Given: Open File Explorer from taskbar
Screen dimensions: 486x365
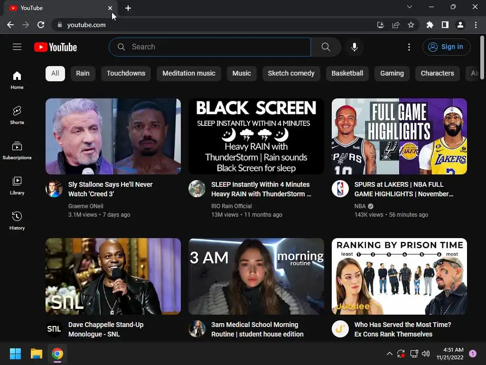Looking at the screenshot, I should (x=36, y=354).
